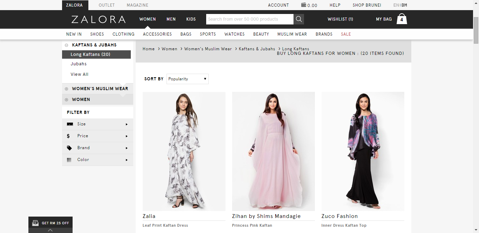Expand the Color filter
This screenshot has height=233, width=479.
coord(97,160)
